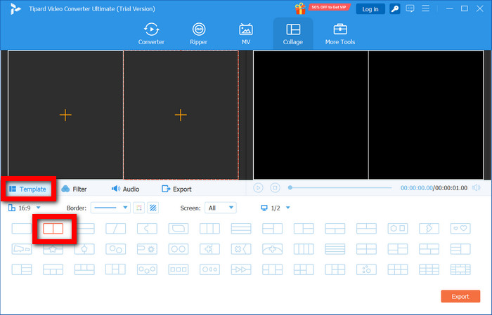Open the feedback chat icon
This screenshot has width=492, height=315.
(412, 8)
